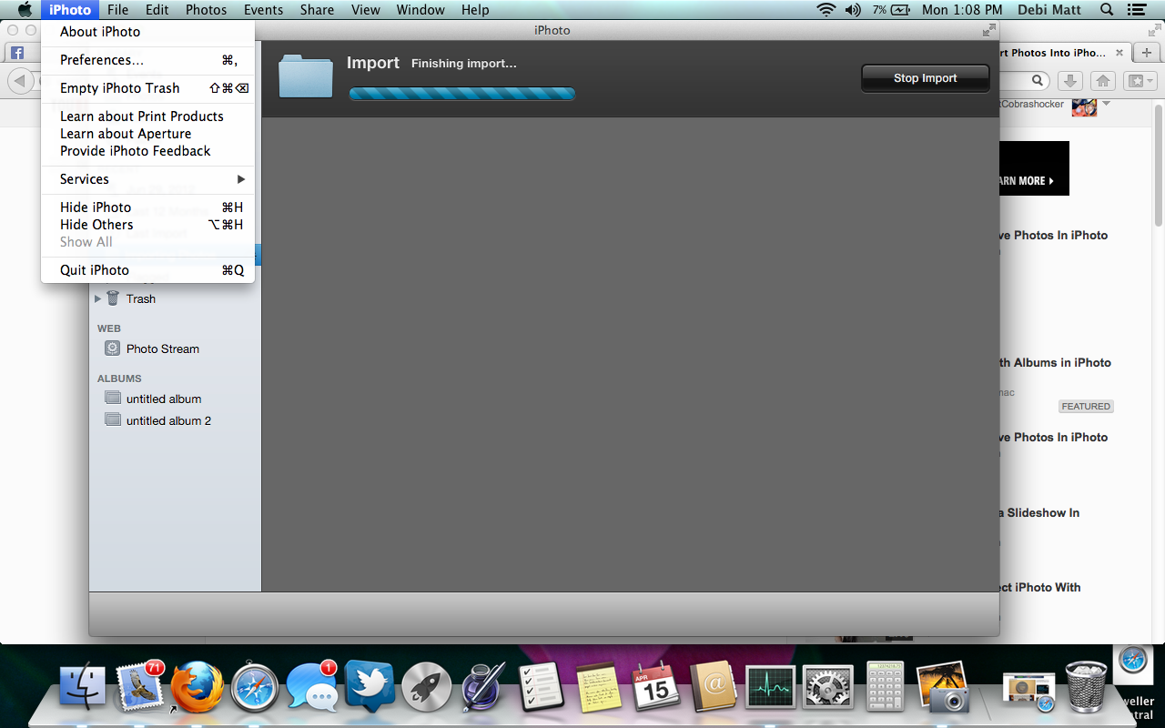Expand the Trash disclosure triangle
Viewport: 1165px width, 728px height.
click(98, 298)
